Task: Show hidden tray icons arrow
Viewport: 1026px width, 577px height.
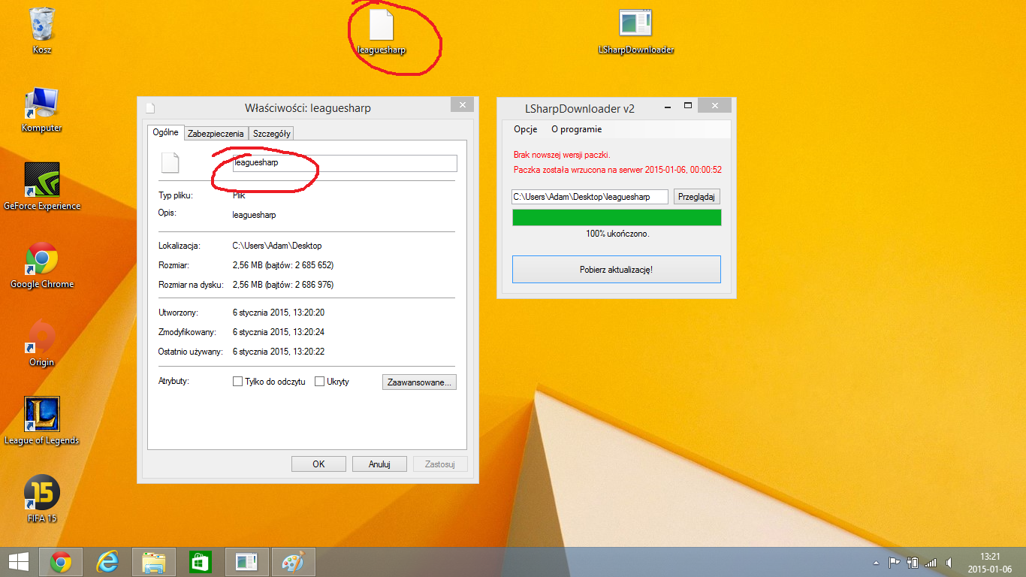Action: point(876,562)
